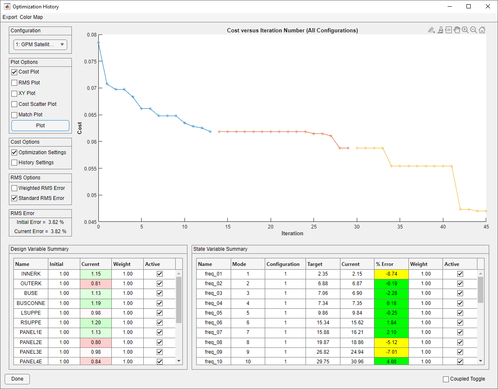Click the Done button
The width and height of the screenshot is (498, 389).
pos(17,379)
